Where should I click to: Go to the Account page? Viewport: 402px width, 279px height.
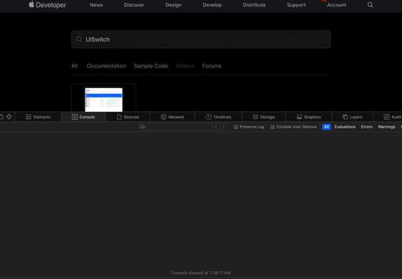pos(336,5)
